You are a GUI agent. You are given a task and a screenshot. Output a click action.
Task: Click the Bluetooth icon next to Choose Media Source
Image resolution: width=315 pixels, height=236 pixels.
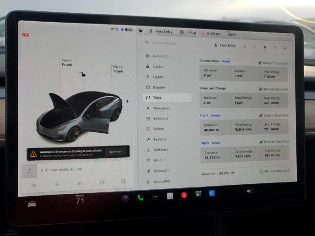41,171
